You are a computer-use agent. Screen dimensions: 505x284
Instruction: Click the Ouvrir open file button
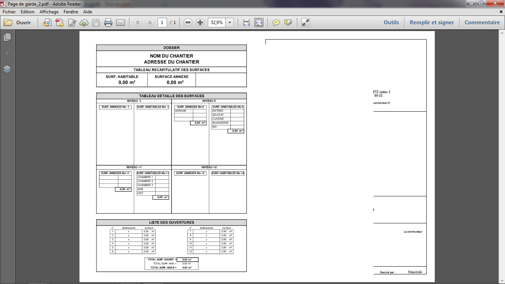17,23
